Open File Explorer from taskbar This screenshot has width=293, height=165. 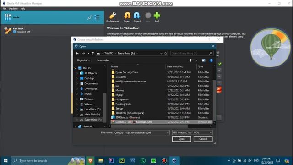coord(101,161)
